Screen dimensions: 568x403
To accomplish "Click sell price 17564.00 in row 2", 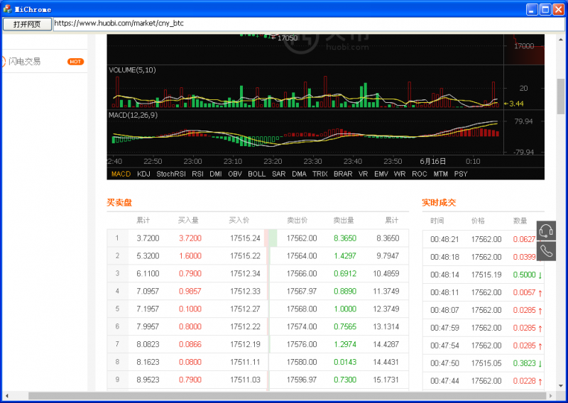I will tap(302, 256).
